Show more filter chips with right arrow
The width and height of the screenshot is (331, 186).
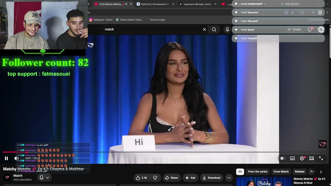[x=321, y=172]
